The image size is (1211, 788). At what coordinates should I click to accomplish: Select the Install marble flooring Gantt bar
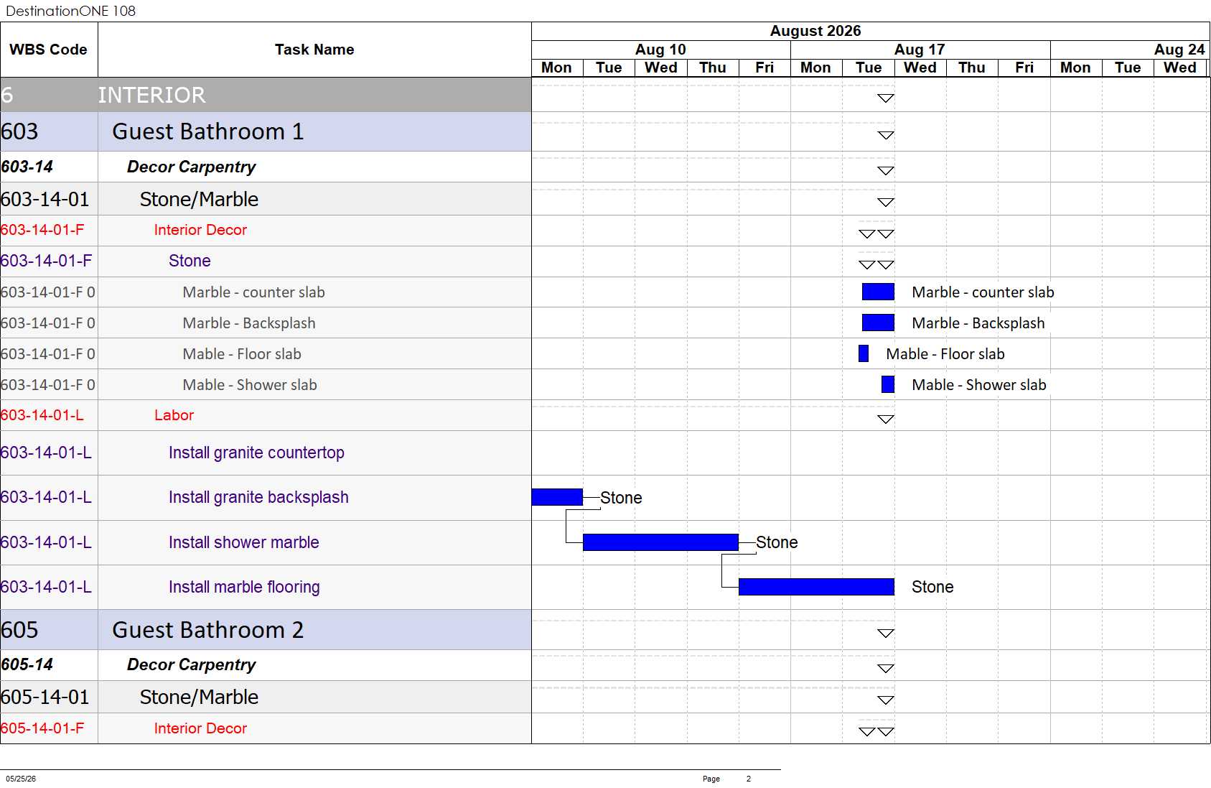(x=816, y=587)
